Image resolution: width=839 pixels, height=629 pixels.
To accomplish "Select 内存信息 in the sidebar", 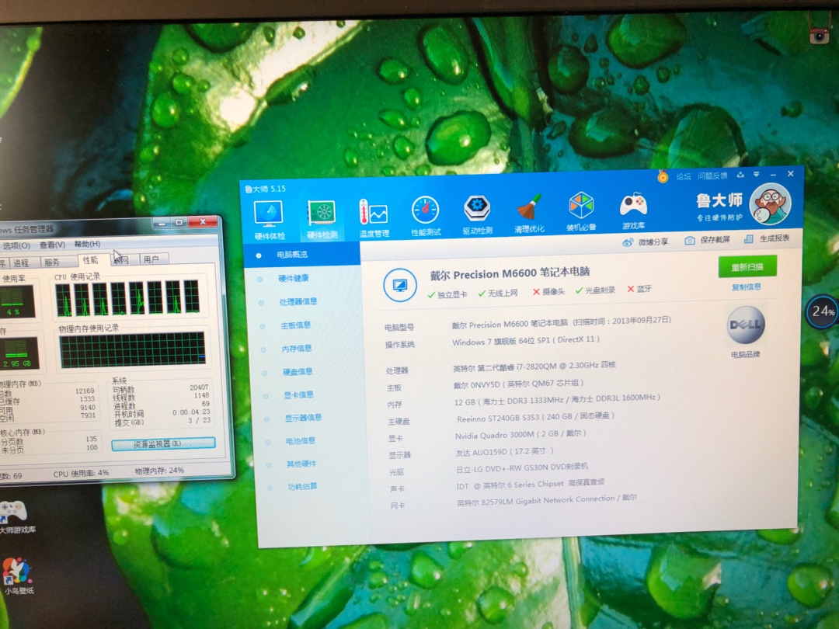I will point(297,349).
